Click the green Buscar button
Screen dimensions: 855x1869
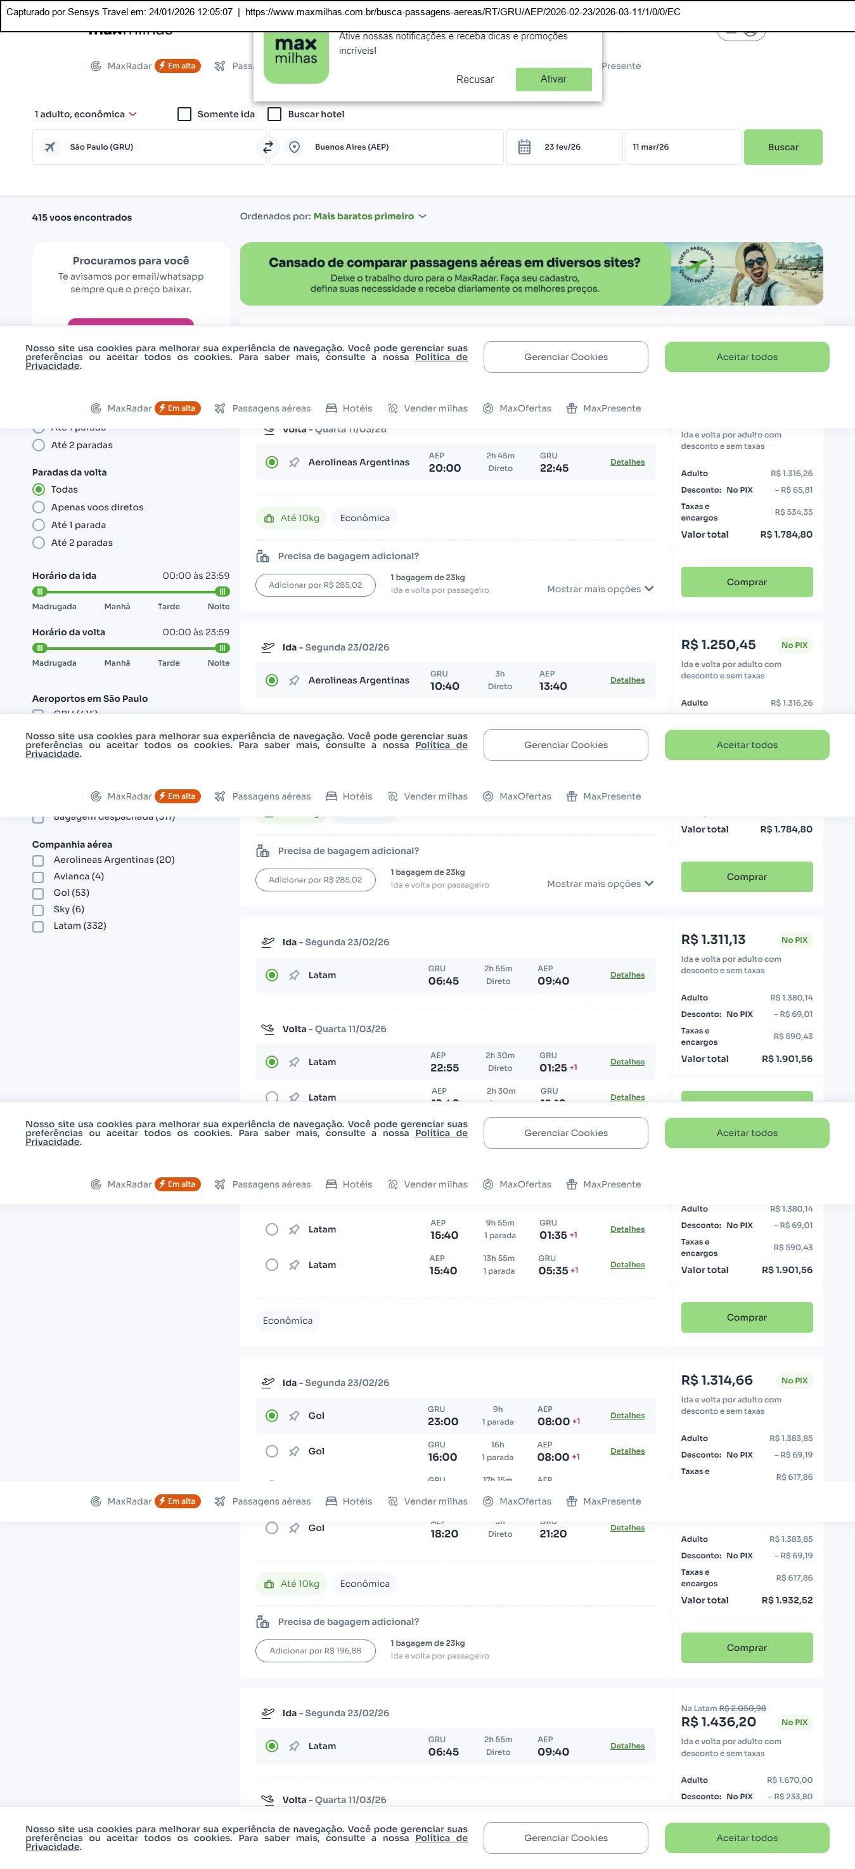click(783, 147)
